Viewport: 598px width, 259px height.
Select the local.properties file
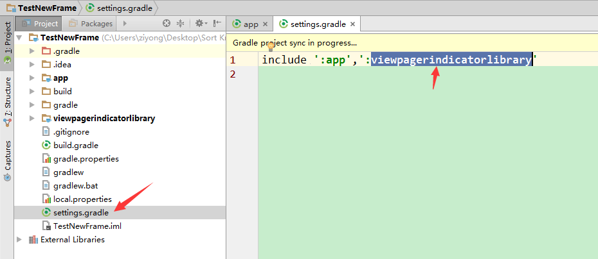pyautogui.click(x=120, y=199)
